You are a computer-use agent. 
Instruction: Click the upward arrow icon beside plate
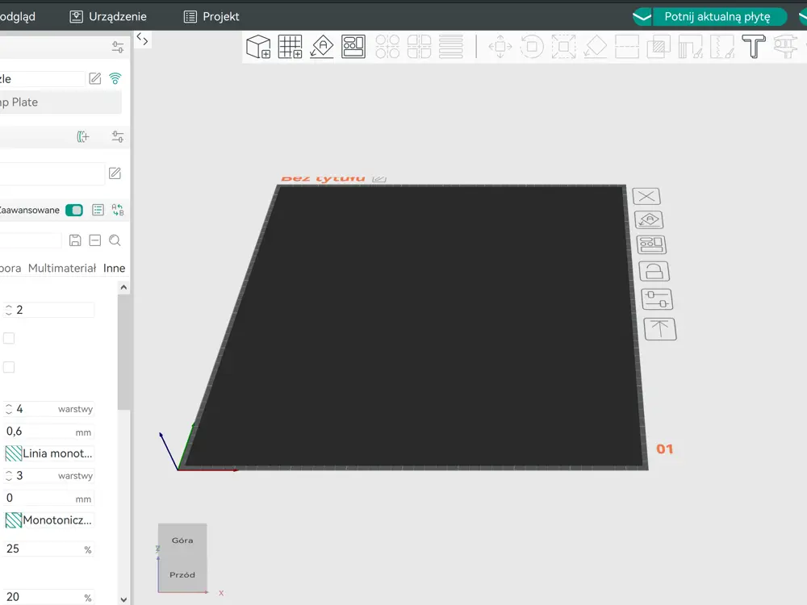(660, 329)
